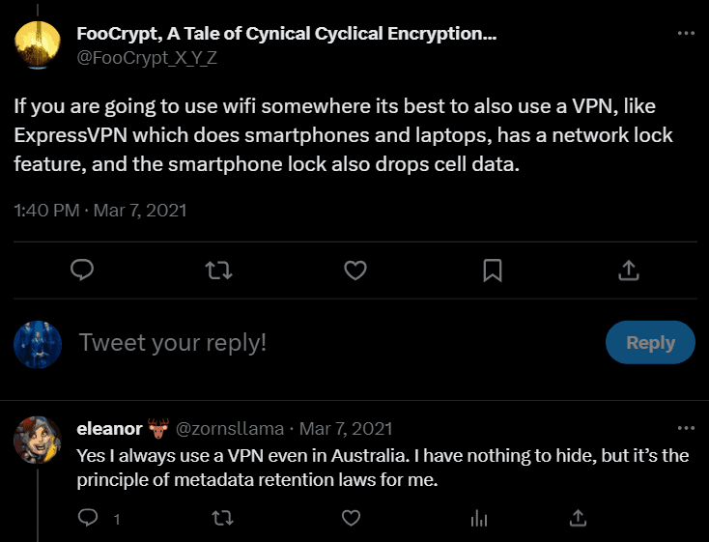The height and width of the screenshot is (542, 709).
Task: Like the FooCrypt main tweet
Action: pyautogui.click(x=355, y=270)
